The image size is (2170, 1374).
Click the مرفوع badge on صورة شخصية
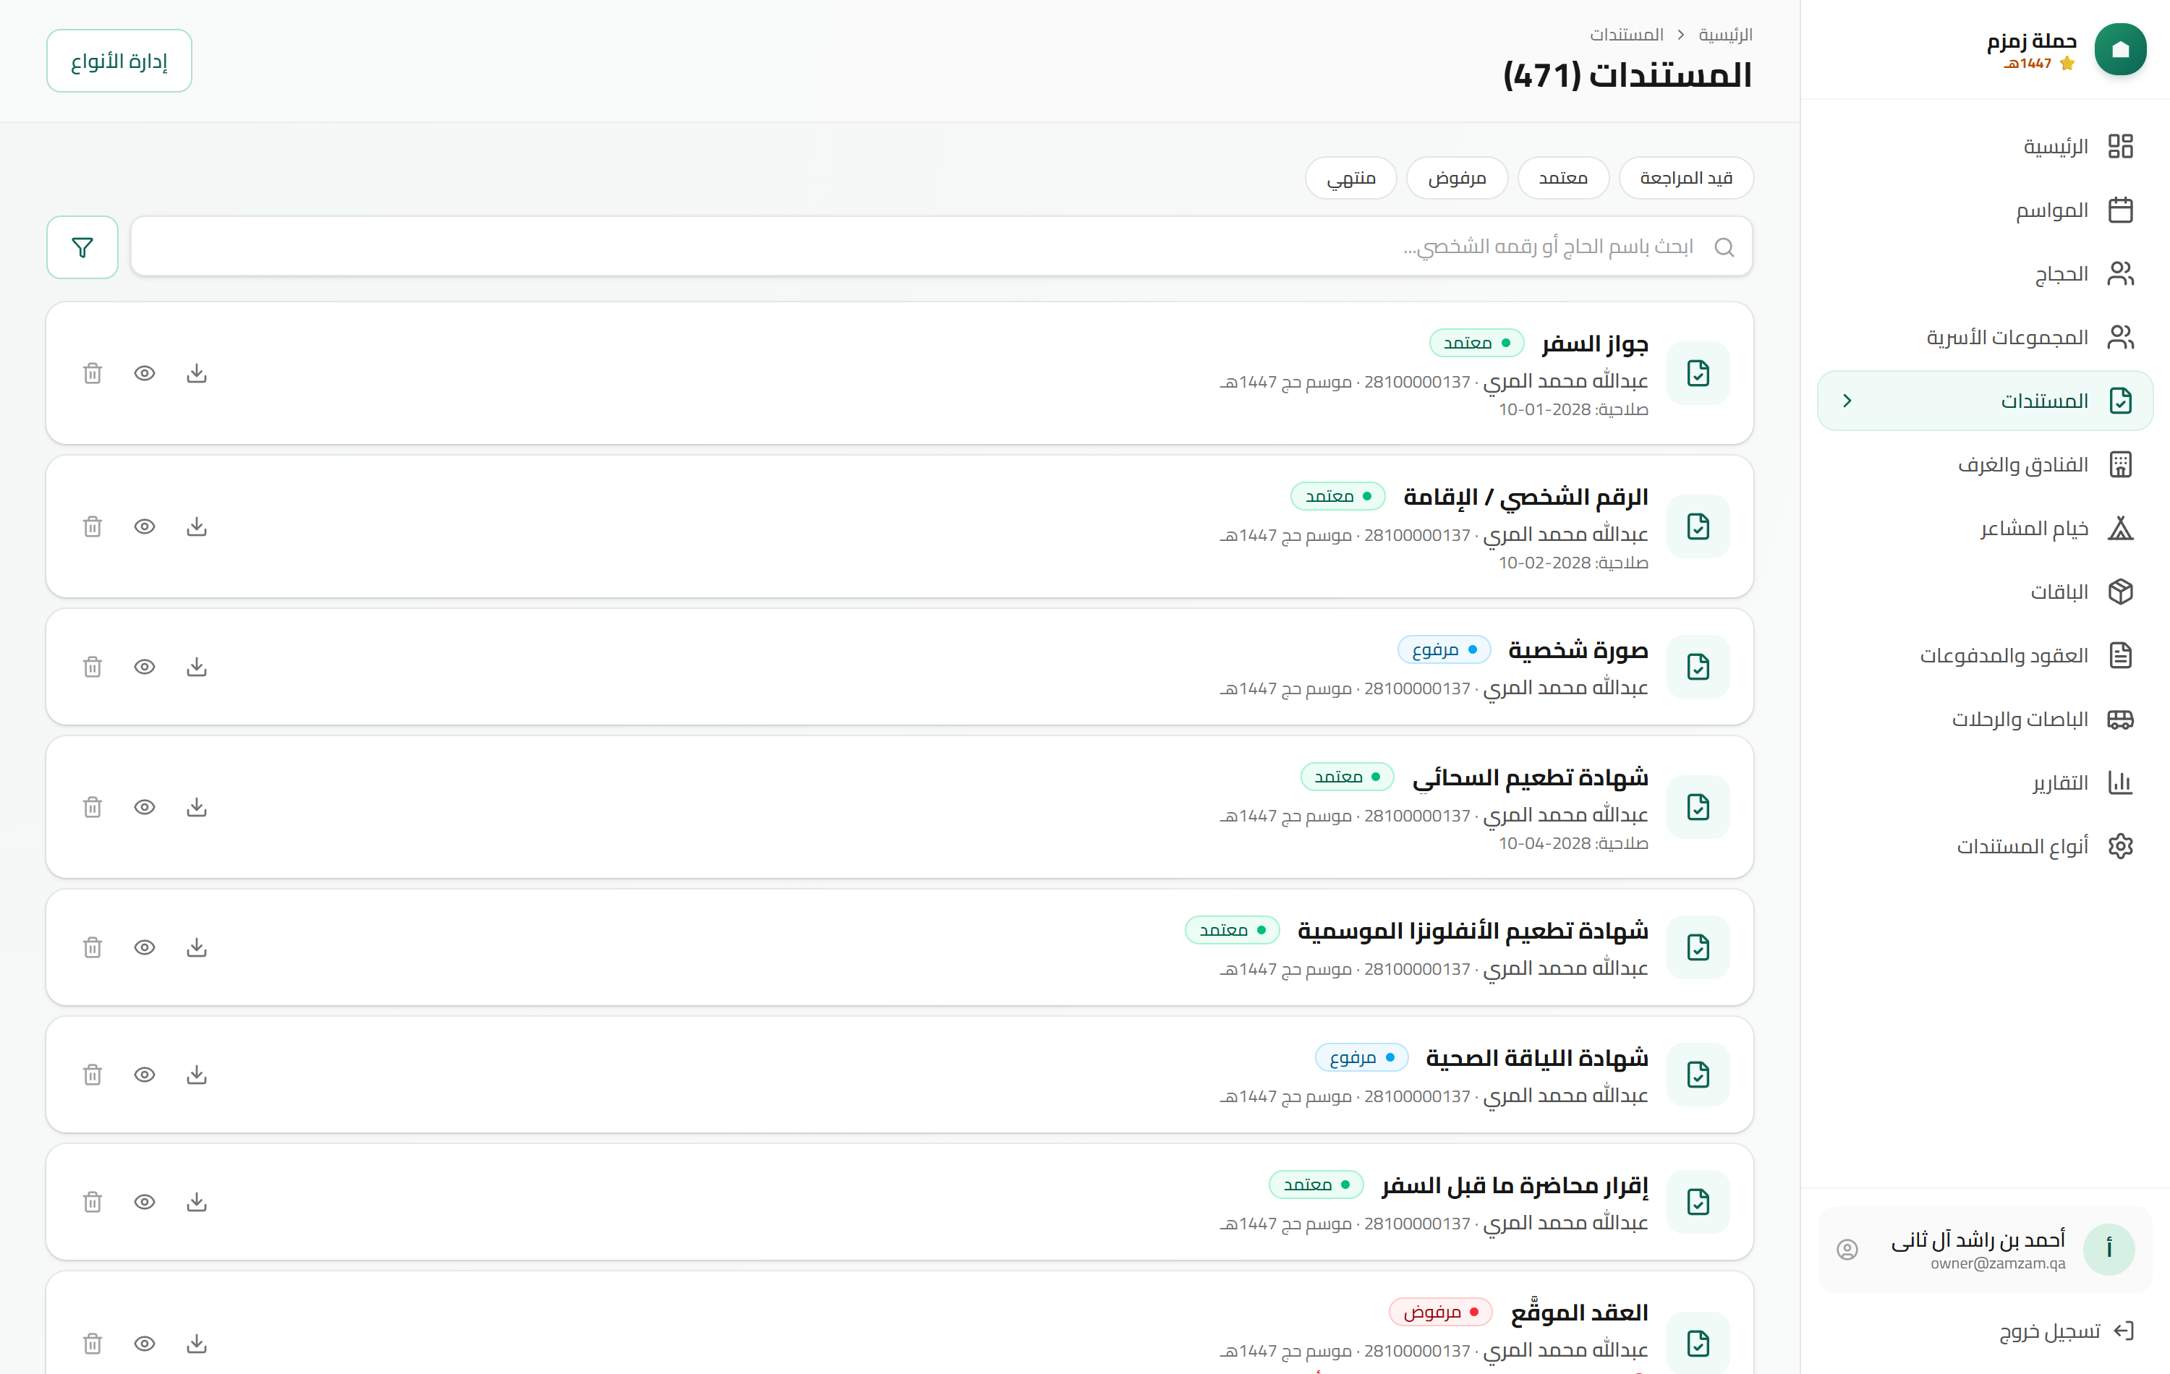1444,649
